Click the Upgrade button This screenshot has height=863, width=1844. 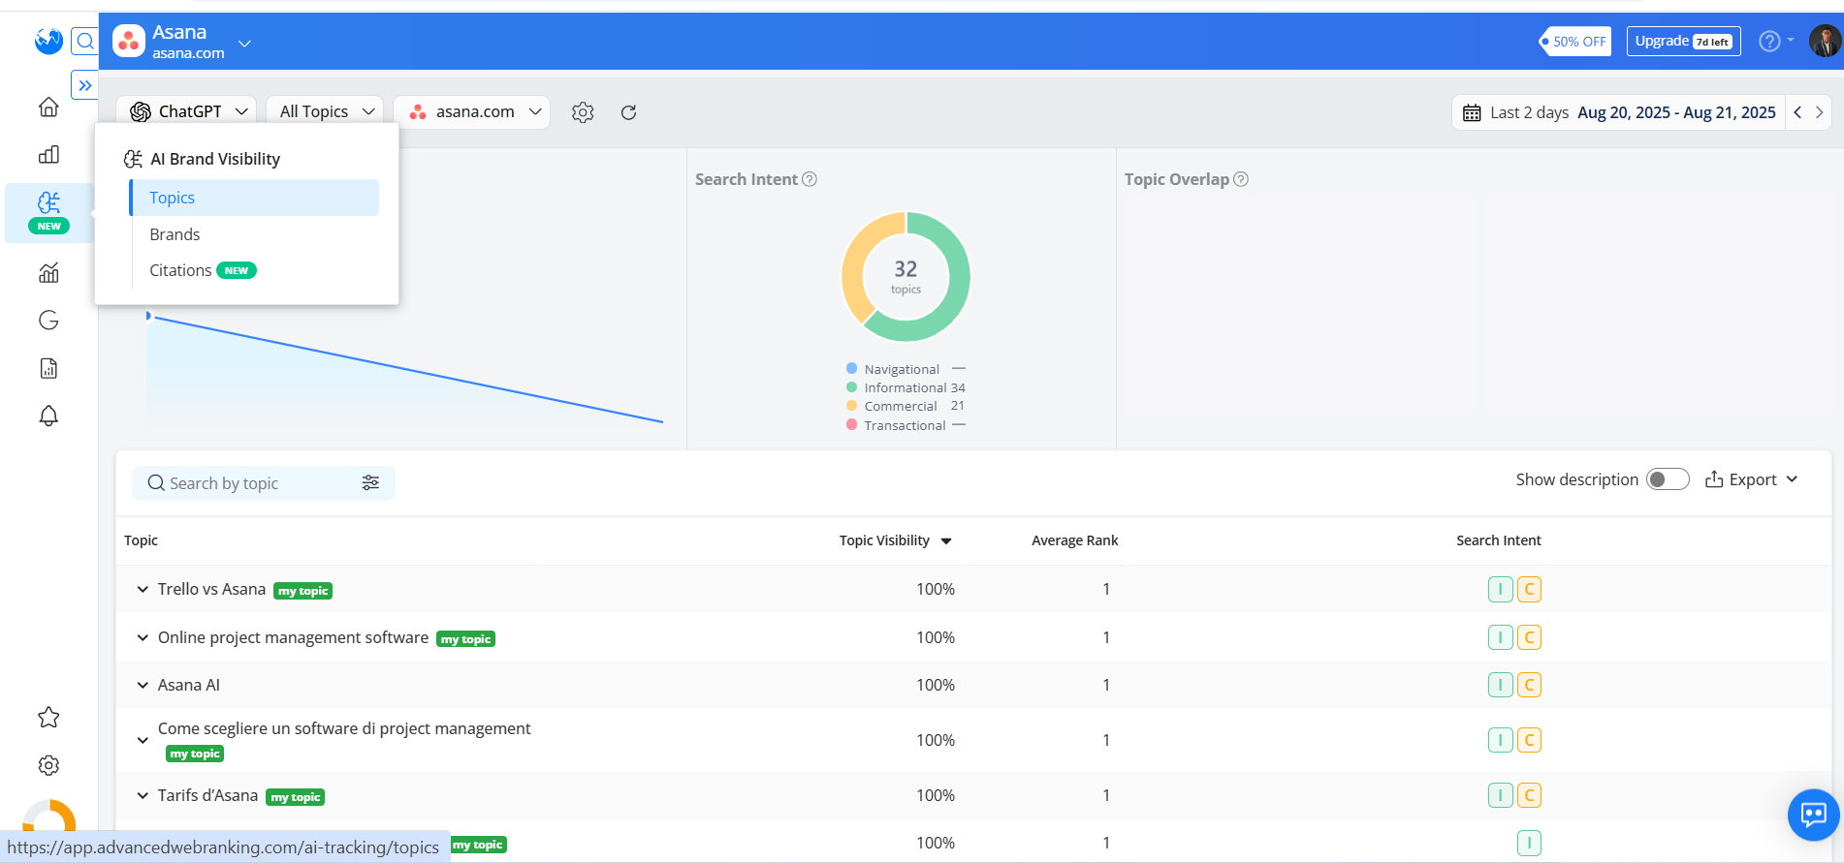pyautogui.click(x=1683, y=41)
